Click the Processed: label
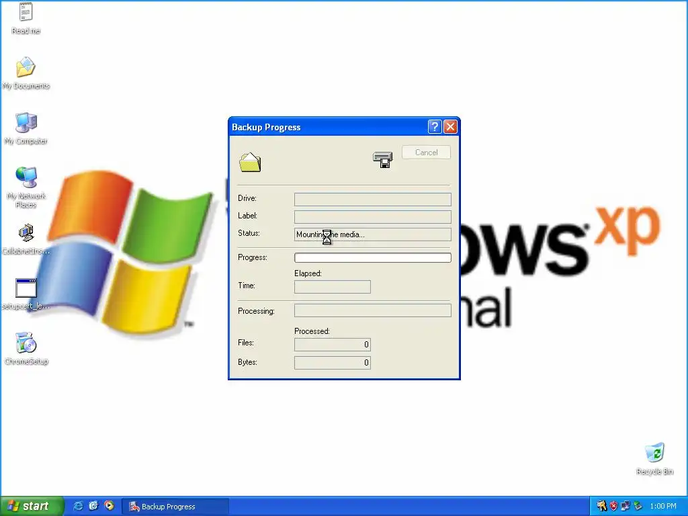This screenshot has width=688, height=516. coord(312,331)
